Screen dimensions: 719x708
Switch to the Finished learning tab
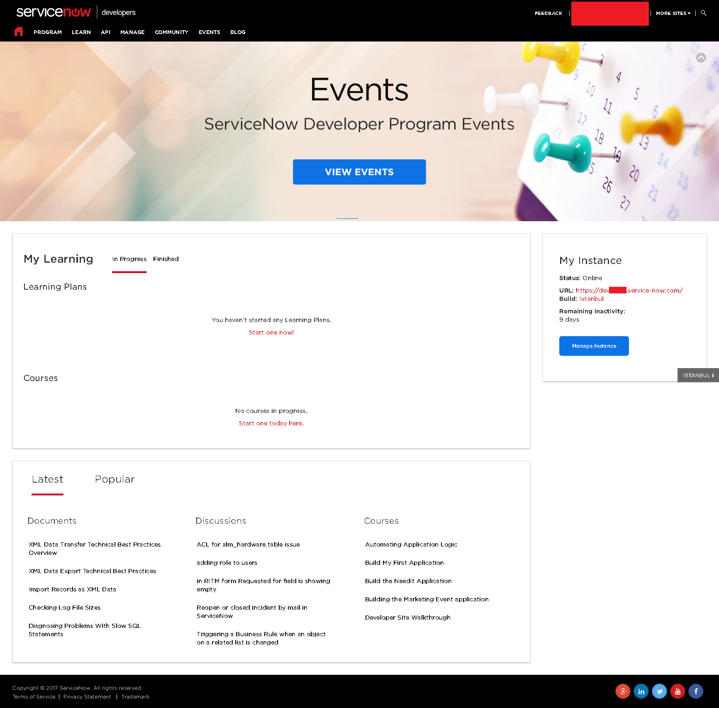pyautogui.click(x=166, y=259)
